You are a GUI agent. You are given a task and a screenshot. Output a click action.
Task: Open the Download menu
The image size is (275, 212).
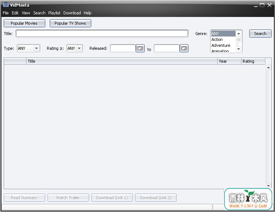72,13
